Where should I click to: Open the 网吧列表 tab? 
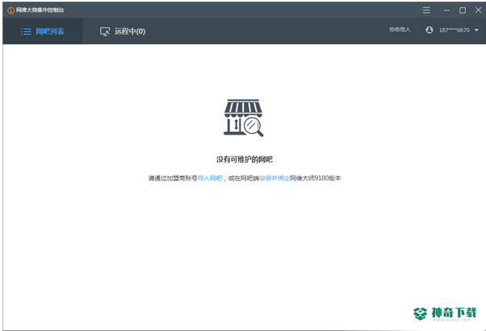43,31
